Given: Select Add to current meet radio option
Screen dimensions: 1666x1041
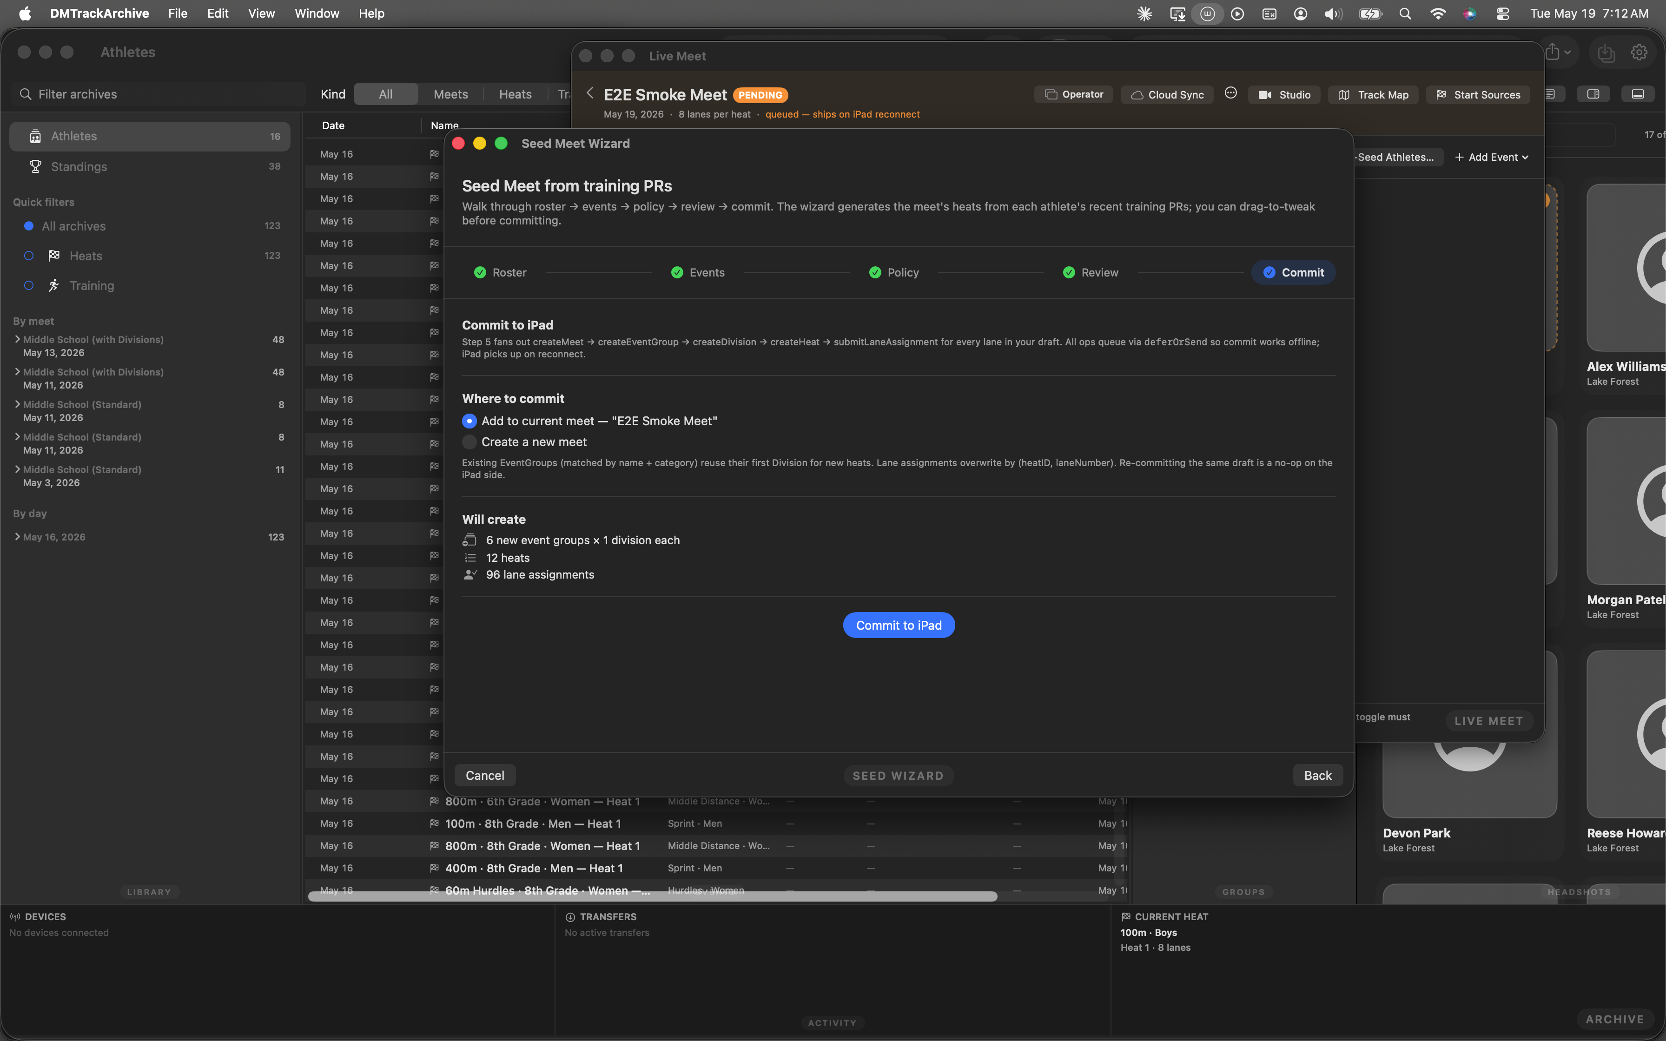Looking at the screenshot, I should [x=469, y=421].
